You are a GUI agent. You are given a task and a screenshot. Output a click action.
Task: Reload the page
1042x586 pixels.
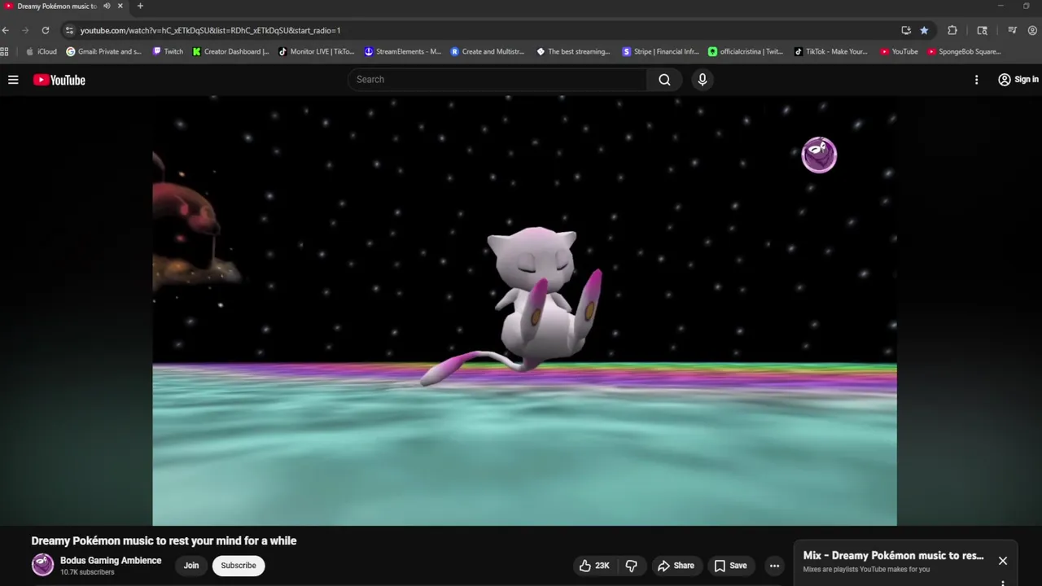point(46,30)
